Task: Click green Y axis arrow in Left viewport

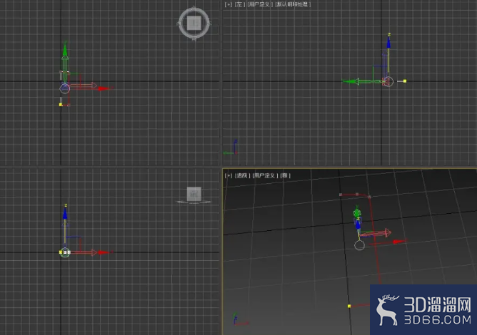Action: [x=350, y=81]
